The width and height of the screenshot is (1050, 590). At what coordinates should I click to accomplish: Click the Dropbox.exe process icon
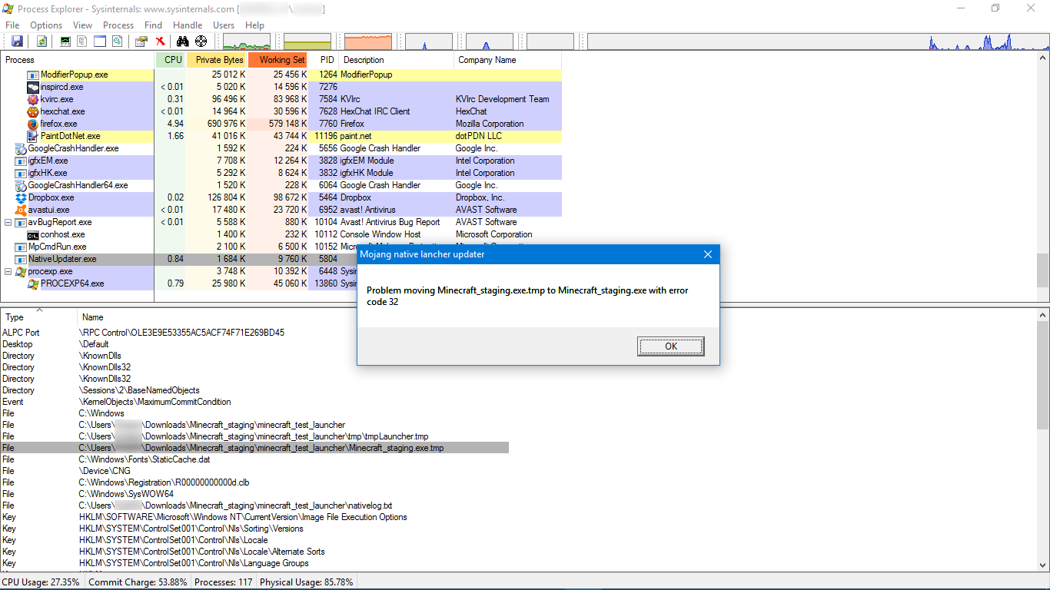tap(21, 197)
